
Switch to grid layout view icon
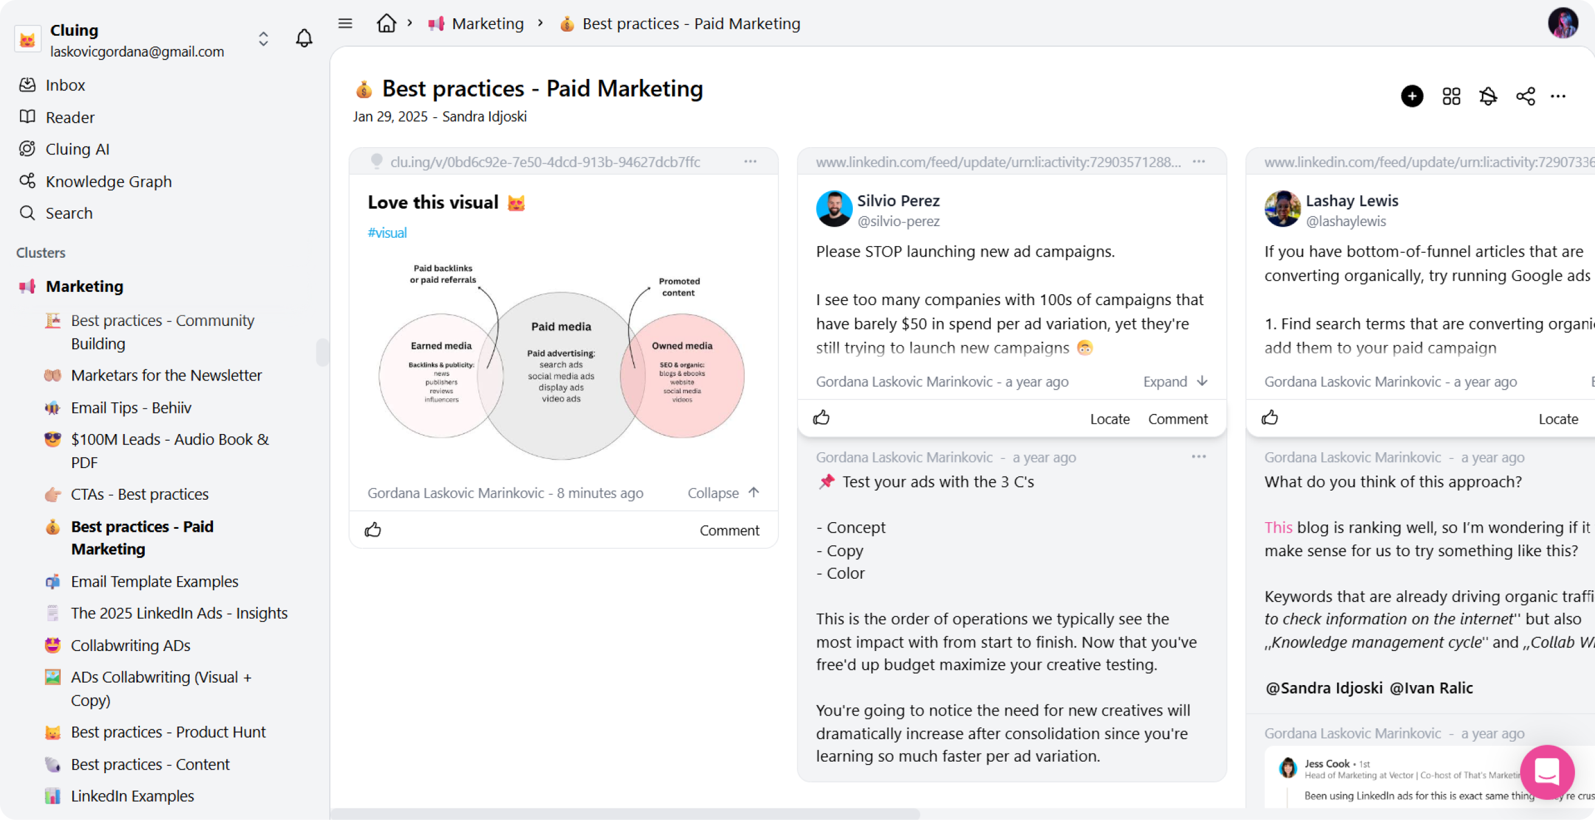1451,97
